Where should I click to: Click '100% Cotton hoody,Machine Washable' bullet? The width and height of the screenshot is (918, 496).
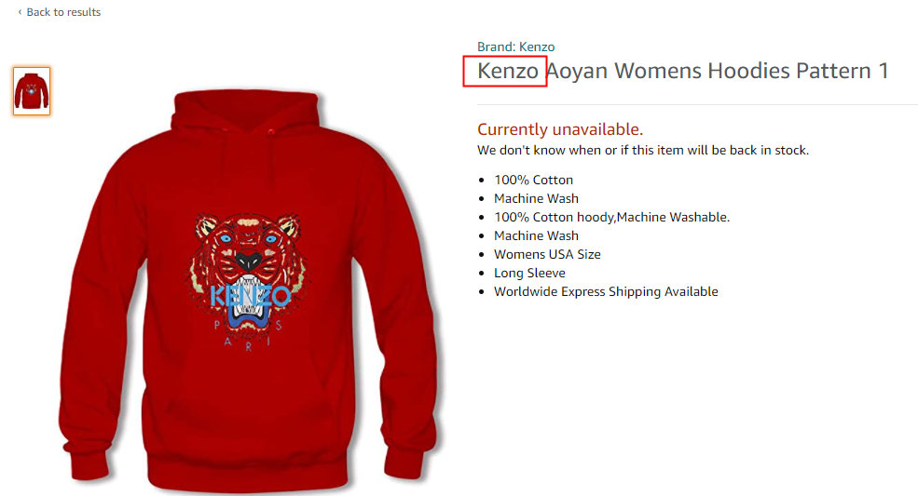611,218
